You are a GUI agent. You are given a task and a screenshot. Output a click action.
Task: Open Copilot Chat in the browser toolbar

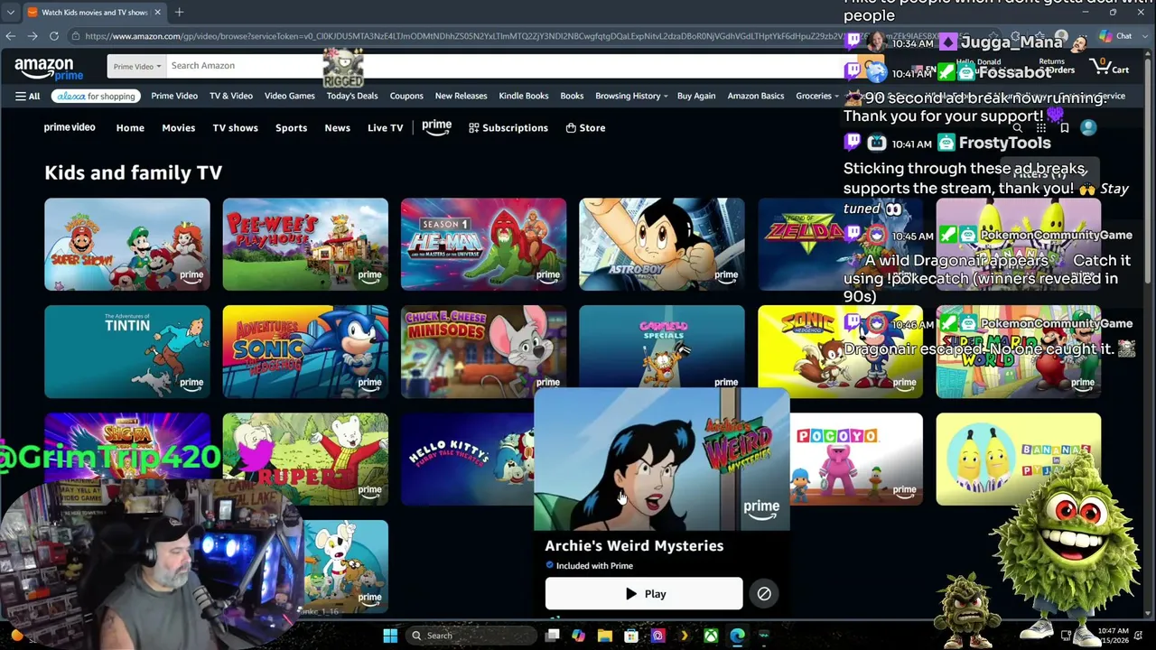point(1114,36)
